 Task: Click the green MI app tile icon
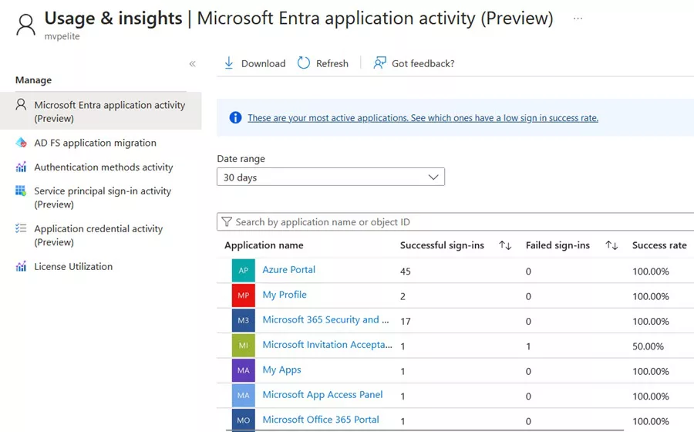click(244, 346)
